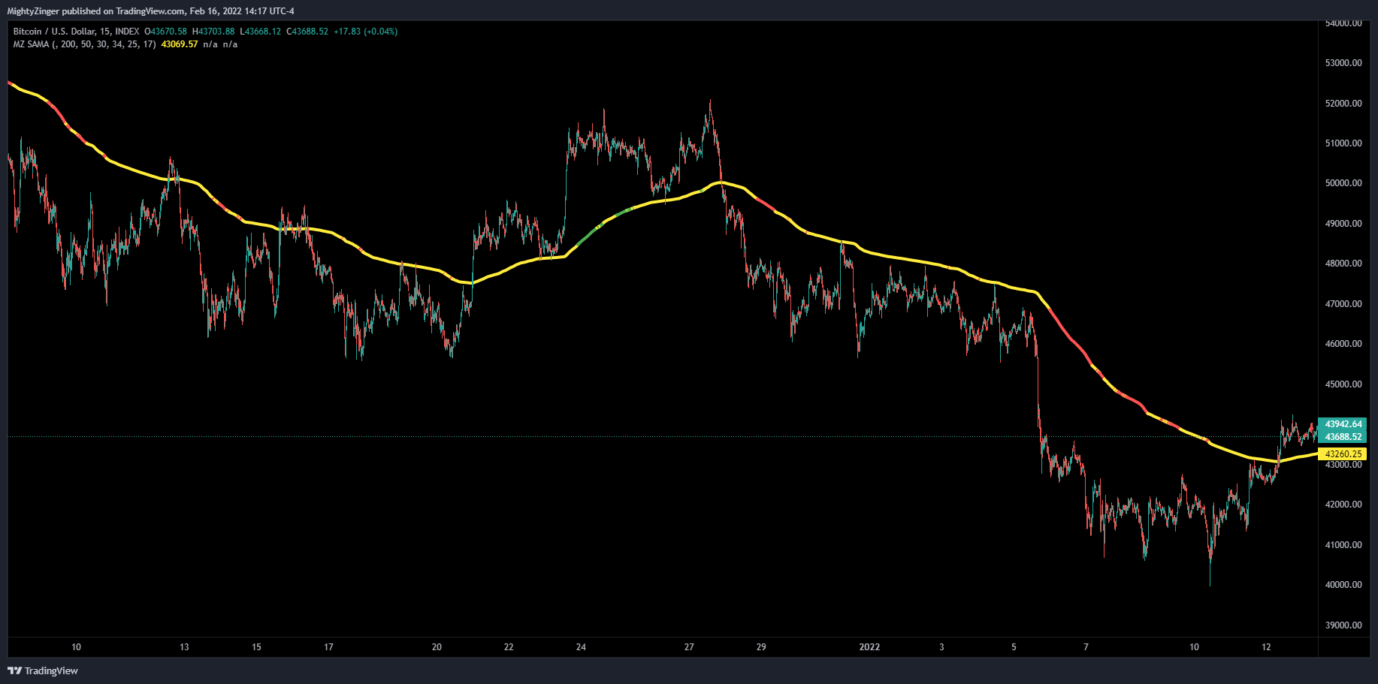Click the 54000.00 price axis label
Viewport: 1378px width, 684px height.
pos(1343,23)
